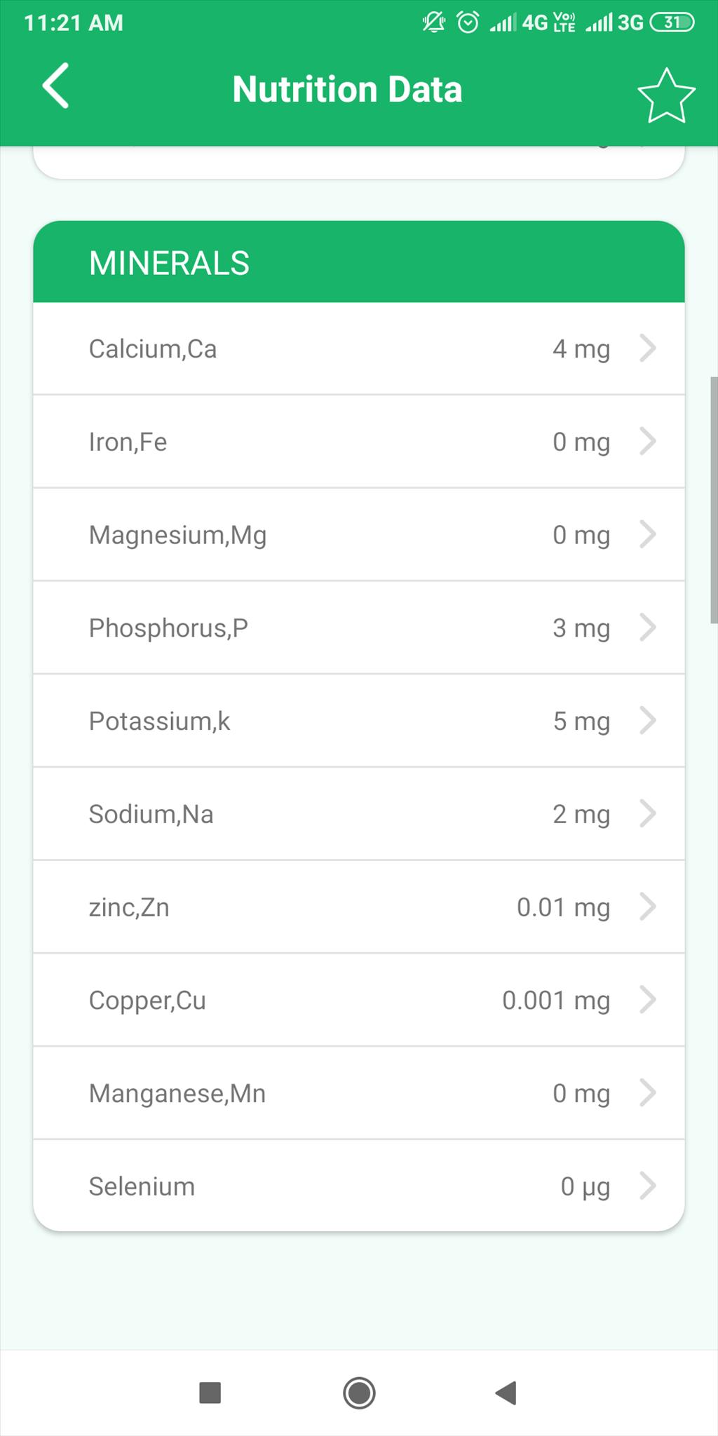Select the Selenium list entry
The image size is (718, 1436).
pyautogui.click(x=359, y=1186)
